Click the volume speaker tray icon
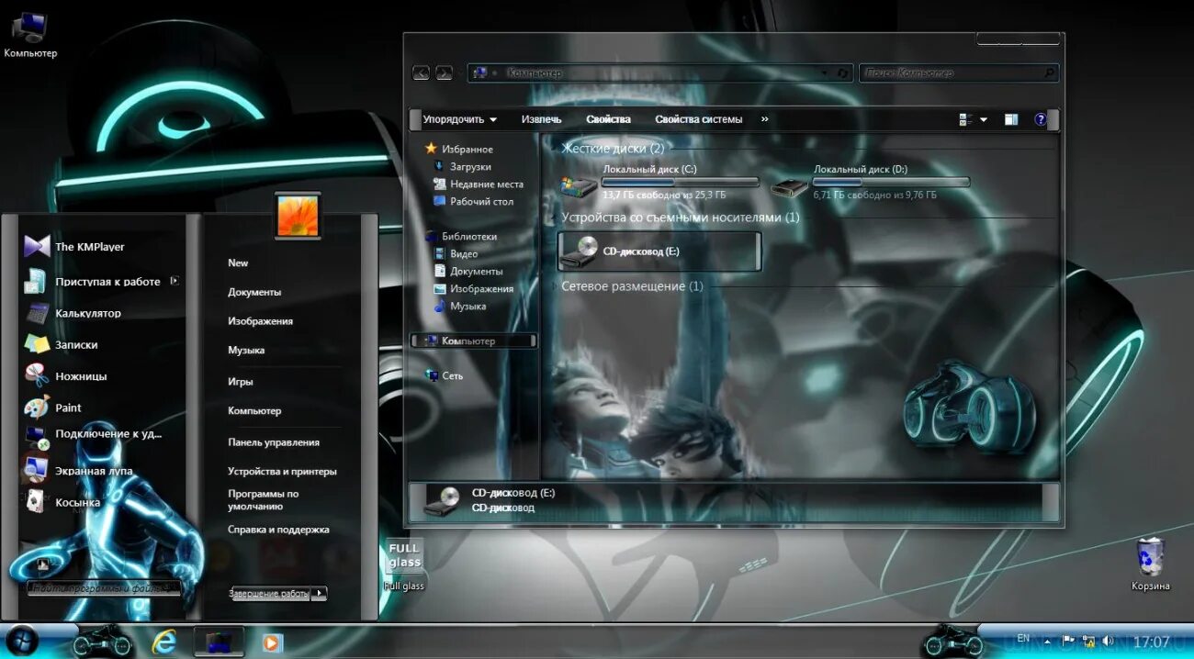The image size is (1194, 659). pos(1108,641)
